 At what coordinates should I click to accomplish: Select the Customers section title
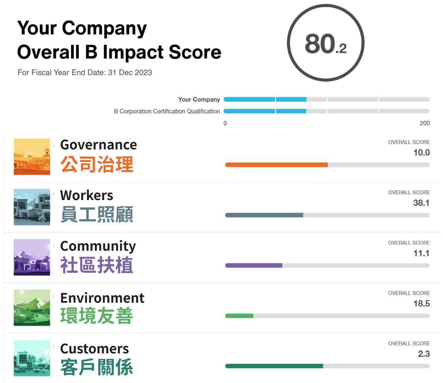click(x=94, y=348)
